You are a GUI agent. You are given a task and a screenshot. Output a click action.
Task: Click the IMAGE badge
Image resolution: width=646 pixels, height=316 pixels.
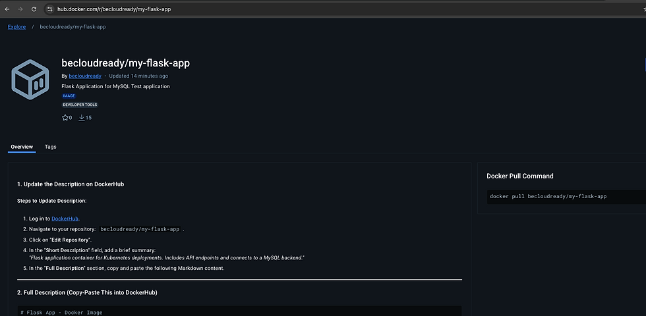(x=69, y=96)
